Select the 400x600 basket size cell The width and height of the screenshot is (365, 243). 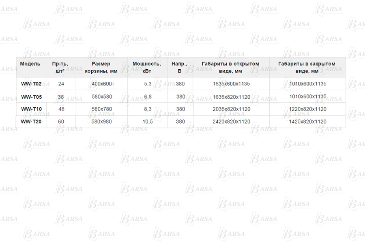coord(102,84)
